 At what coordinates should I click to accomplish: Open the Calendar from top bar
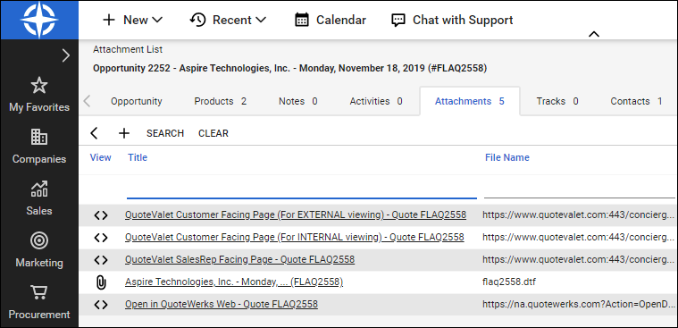click(x=331, y=20)
